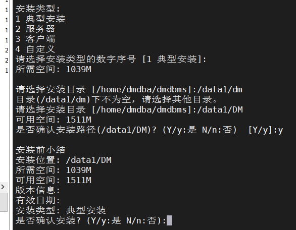Click the '1 典型安装' option line

click(x=40, y=19)
